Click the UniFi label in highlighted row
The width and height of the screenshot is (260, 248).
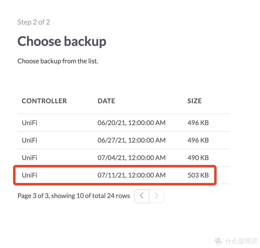point(29,175)
